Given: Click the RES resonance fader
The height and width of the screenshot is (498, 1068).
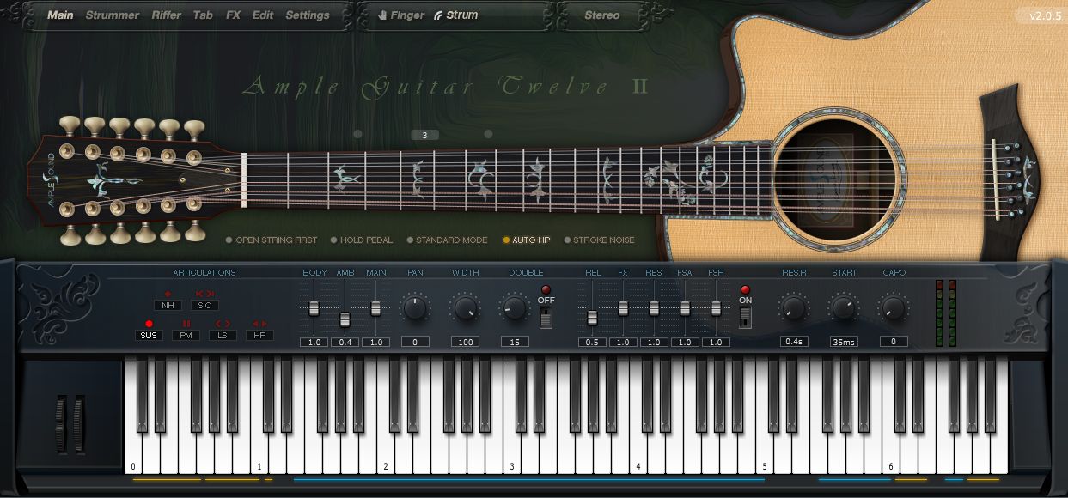Looking at the screenshot, I should coord(654,308).
